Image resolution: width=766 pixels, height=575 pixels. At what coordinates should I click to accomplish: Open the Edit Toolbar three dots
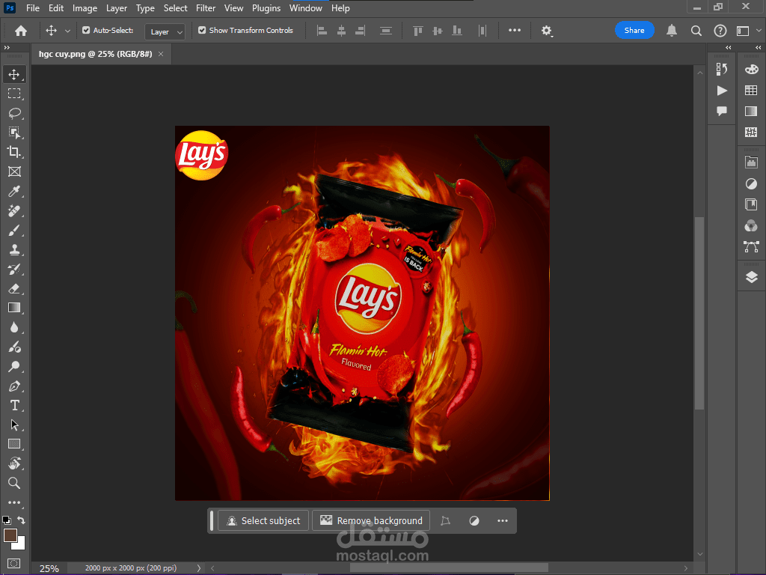click(14, 502)
